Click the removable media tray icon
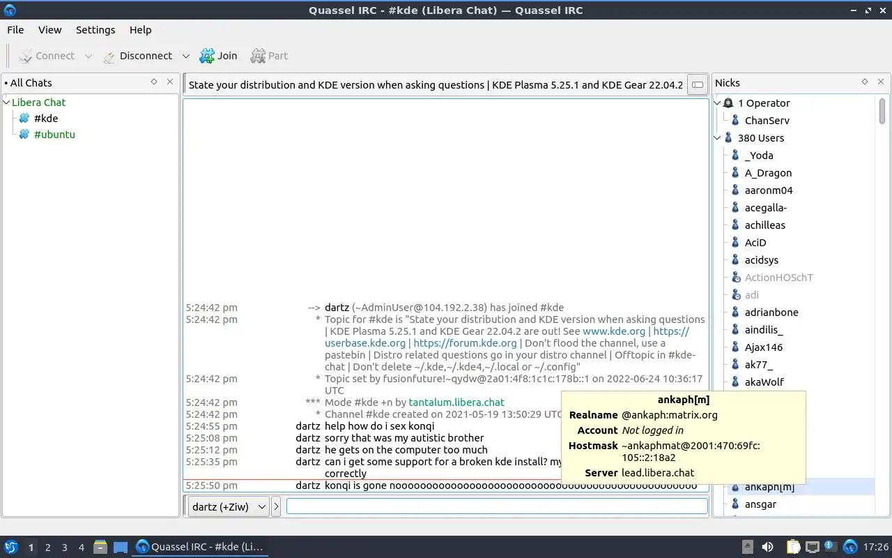Viewport: 892px width, 558px height. tap(747, 548)
